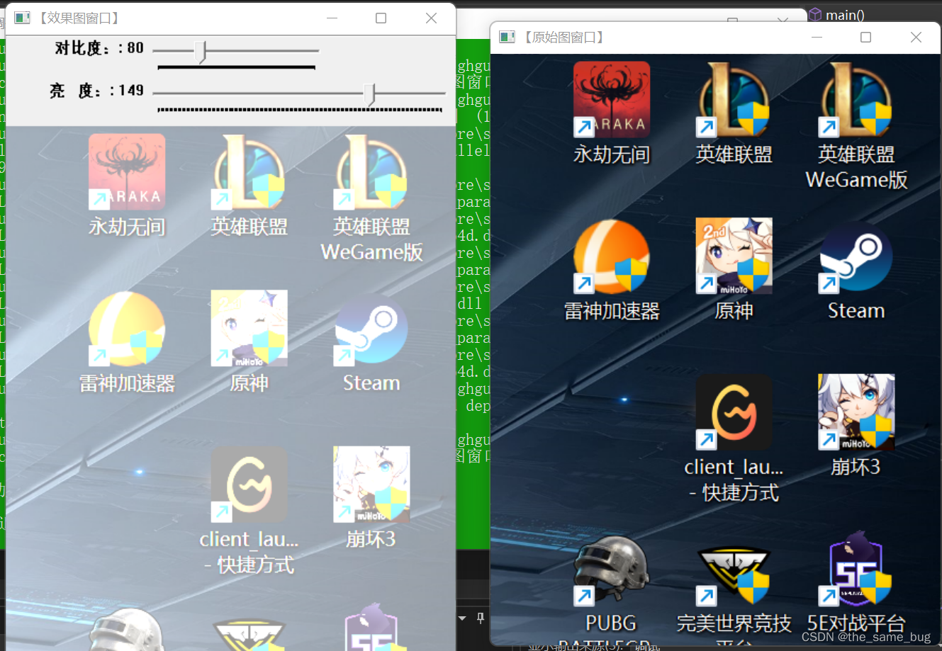
Task: Click 原神 label in original window
Action: point(734,311)
